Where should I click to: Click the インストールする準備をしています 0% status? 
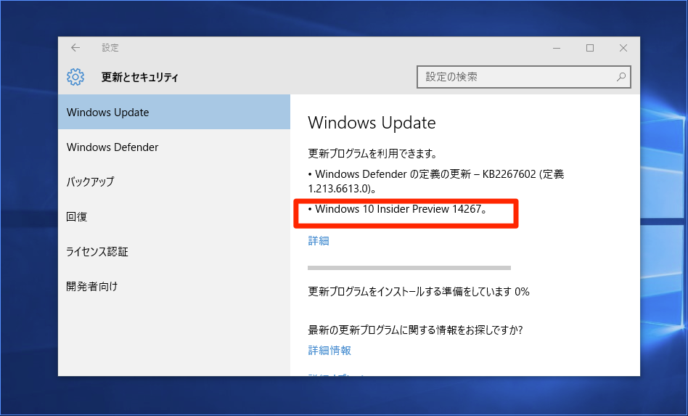pos(419,291)
